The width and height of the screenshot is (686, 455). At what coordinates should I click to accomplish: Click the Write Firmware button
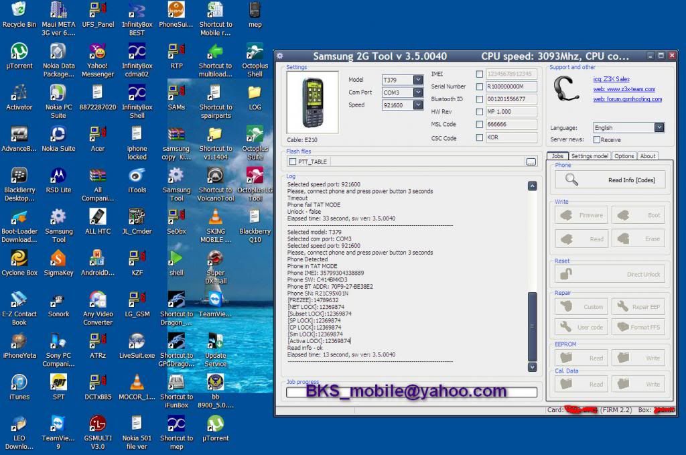coord(581,215)
